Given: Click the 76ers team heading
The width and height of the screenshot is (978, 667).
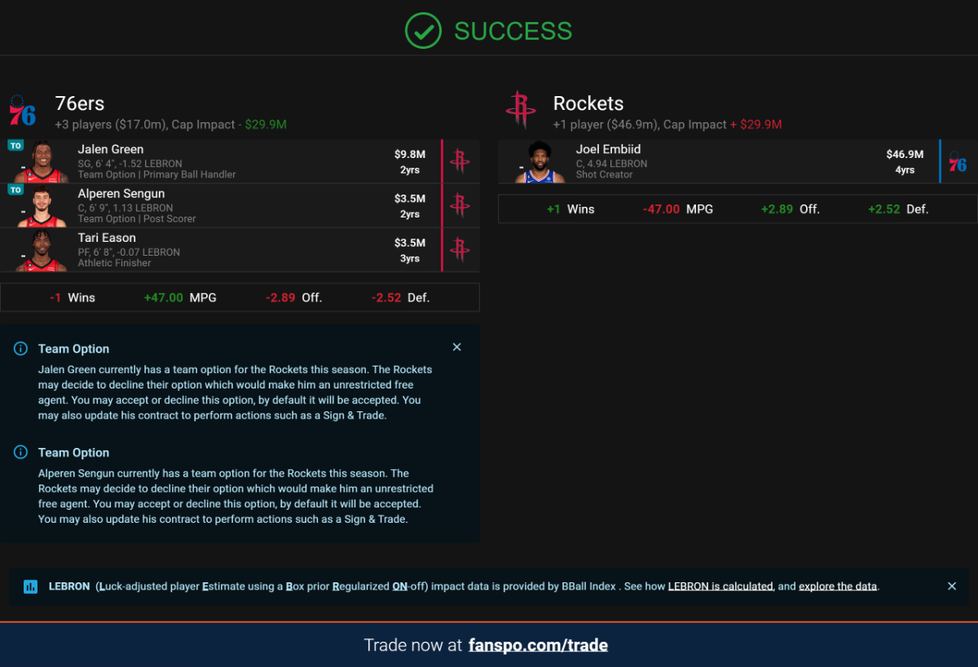Looking at the screenshot, I should [x=80, y=103].
